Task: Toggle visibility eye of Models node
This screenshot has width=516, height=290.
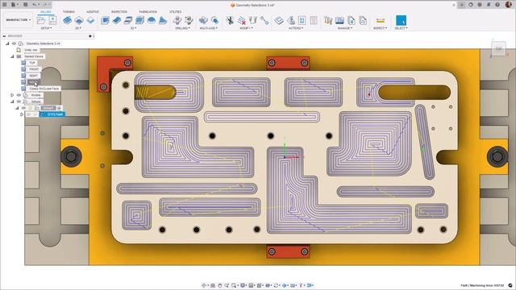Action: (19, 95)
